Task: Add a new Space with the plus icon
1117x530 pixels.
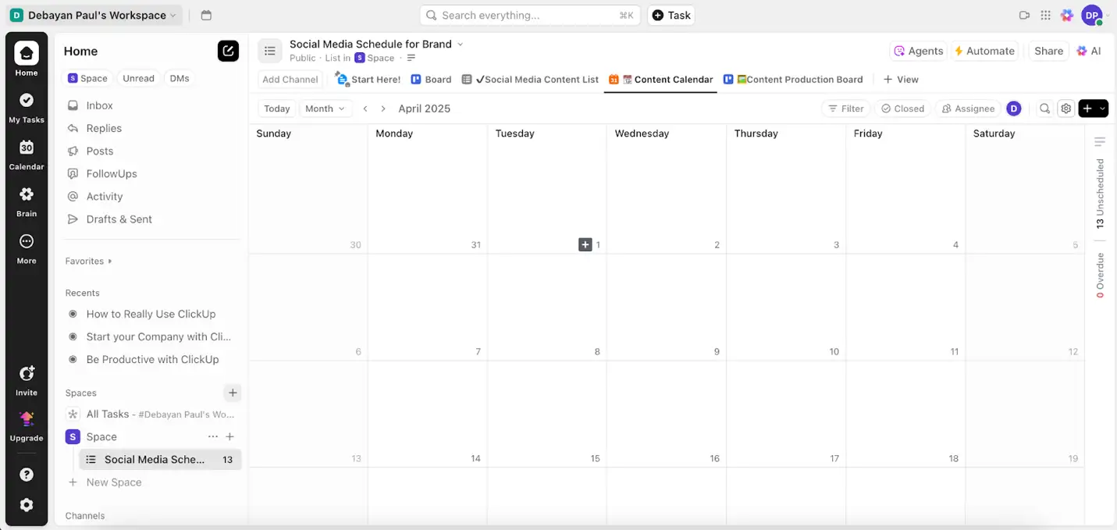Action: coord(233,393)
